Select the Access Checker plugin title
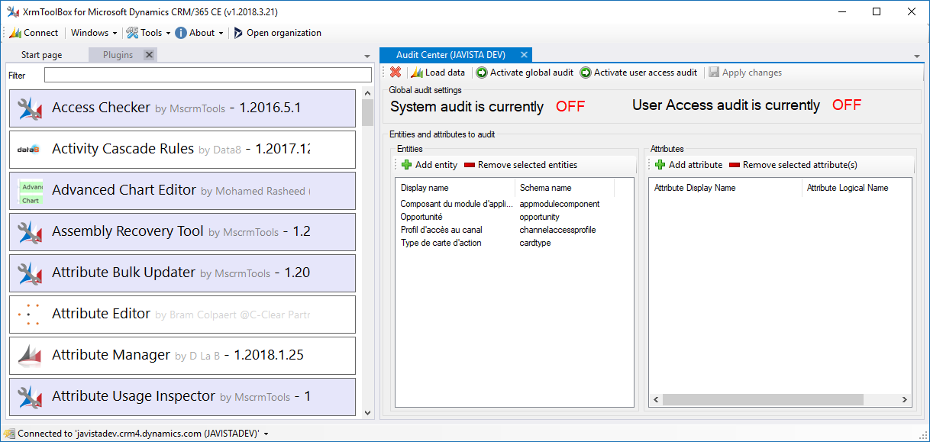The image size is (930, 442). tap(101, 108)
